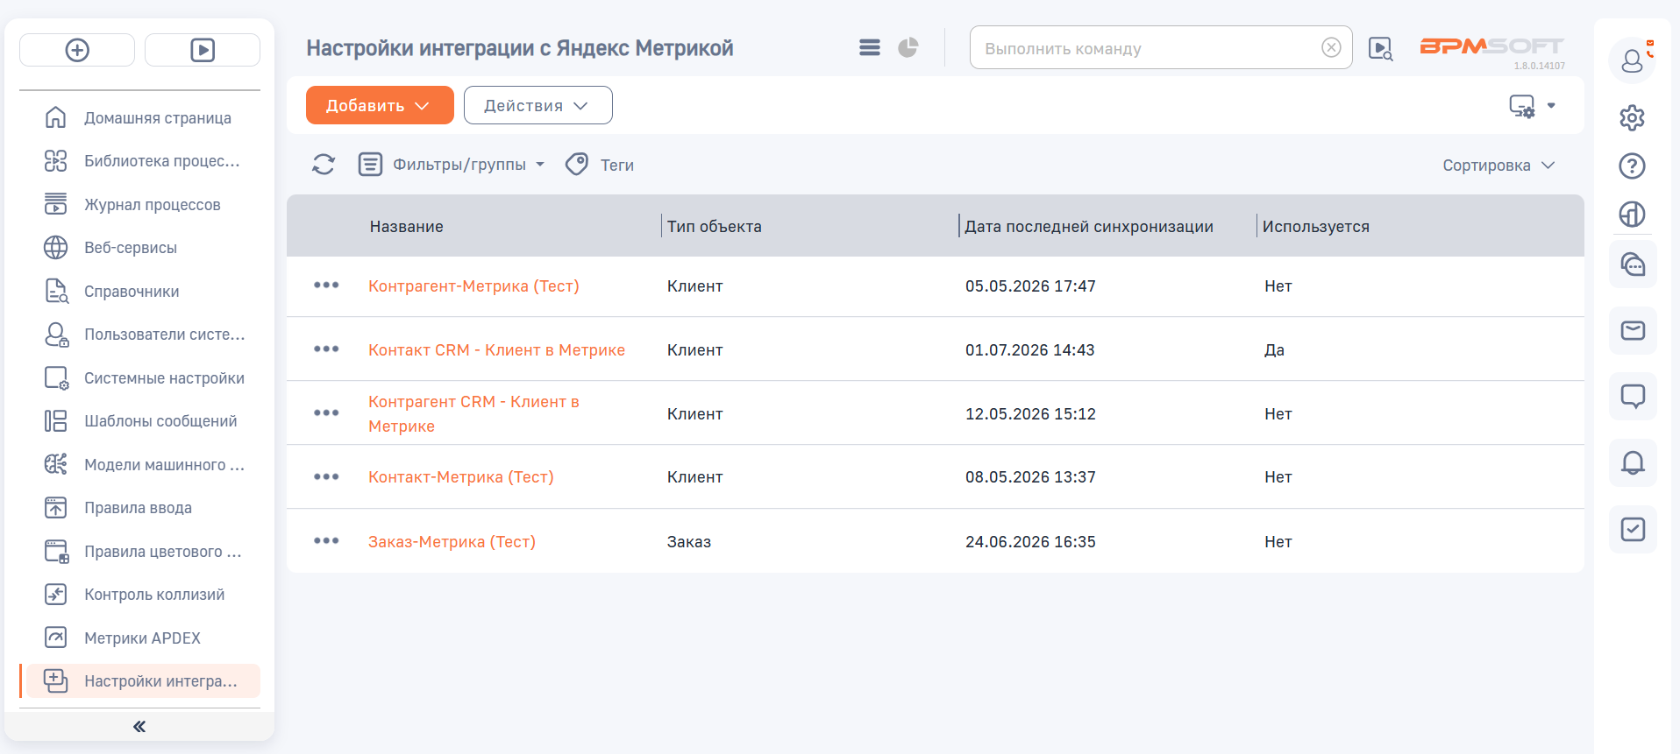Open the user profile avatar icon
1680x754 pixels.
coord(1632,60)
